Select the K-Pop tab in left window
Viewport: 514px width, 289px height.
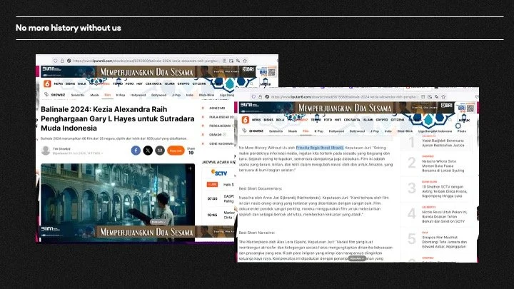[x=121, y=95]
